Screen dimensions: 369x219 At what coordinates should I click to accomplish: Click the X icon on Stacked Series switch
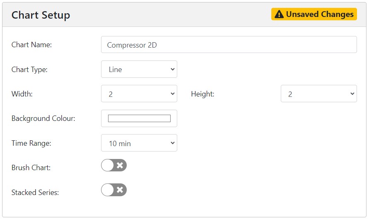[120, 190]
